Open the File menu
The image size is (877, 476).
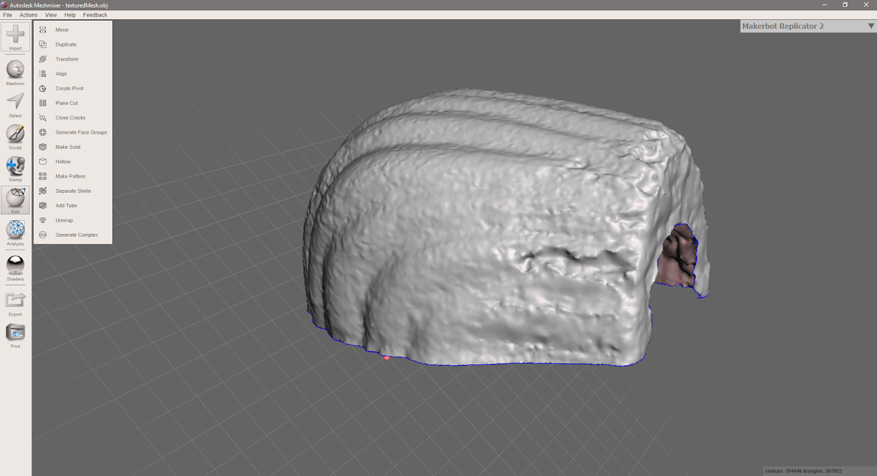pos(7,14)
